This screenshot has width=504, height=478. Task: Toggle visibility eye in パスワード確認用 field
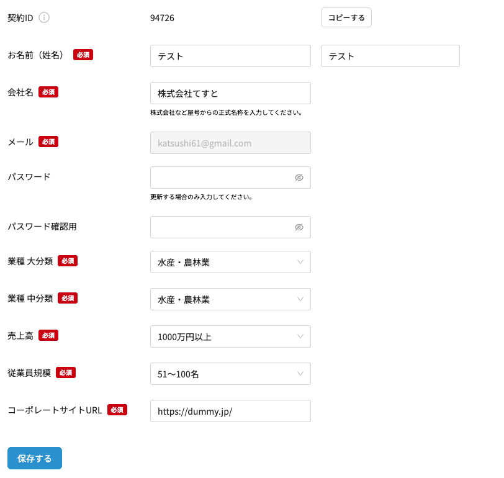[x=299, y=227]
